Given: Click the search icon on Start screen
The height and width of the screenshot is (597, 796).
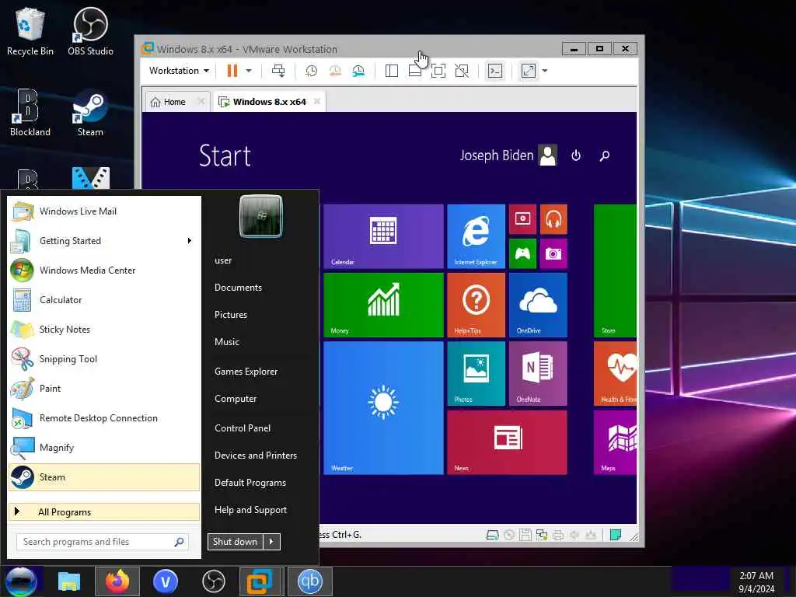Looking at the screenshot, I should click(x=604, y=155).
